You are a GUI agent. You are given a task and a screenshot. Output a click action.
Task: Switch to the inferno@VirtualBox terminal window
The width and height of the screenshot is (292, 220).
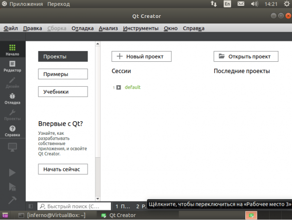coord(53,215)
